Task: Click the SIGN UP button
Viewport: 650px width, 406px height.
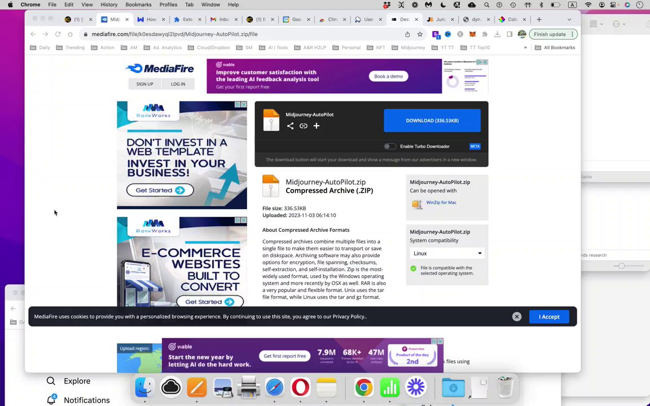Action: click(x=144, y=84)
